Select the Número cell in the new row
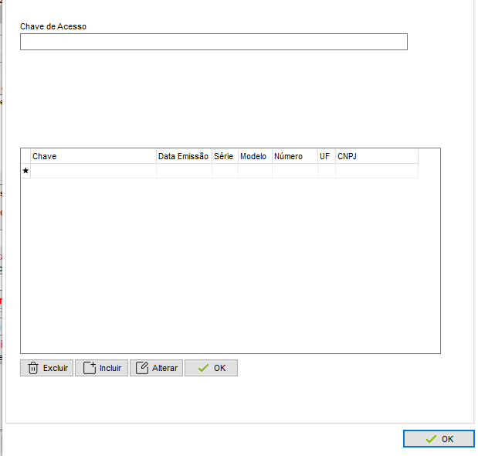The height and width of the screenshot is (456, 478). pos(294,171)
